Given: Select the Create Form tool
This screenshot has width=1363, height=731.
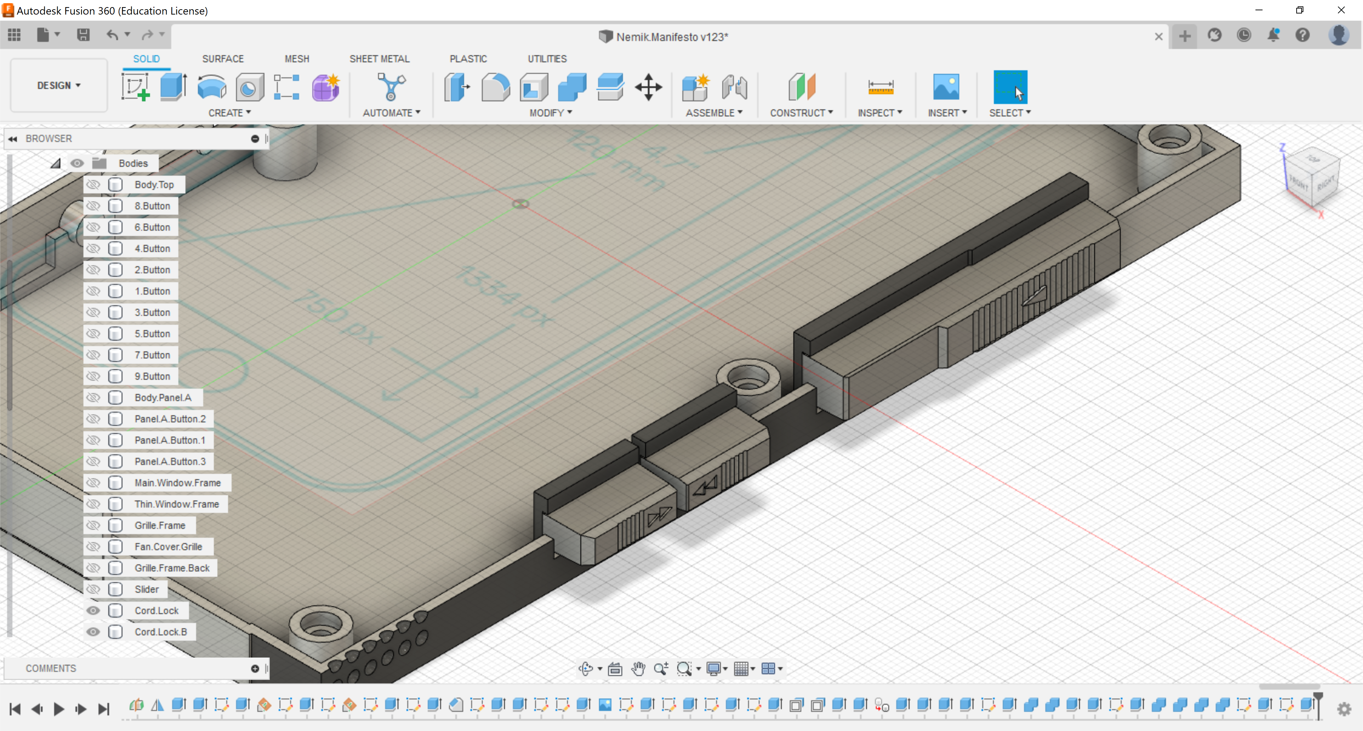Looking at the screenshot, I should click(x=325, y=87).
